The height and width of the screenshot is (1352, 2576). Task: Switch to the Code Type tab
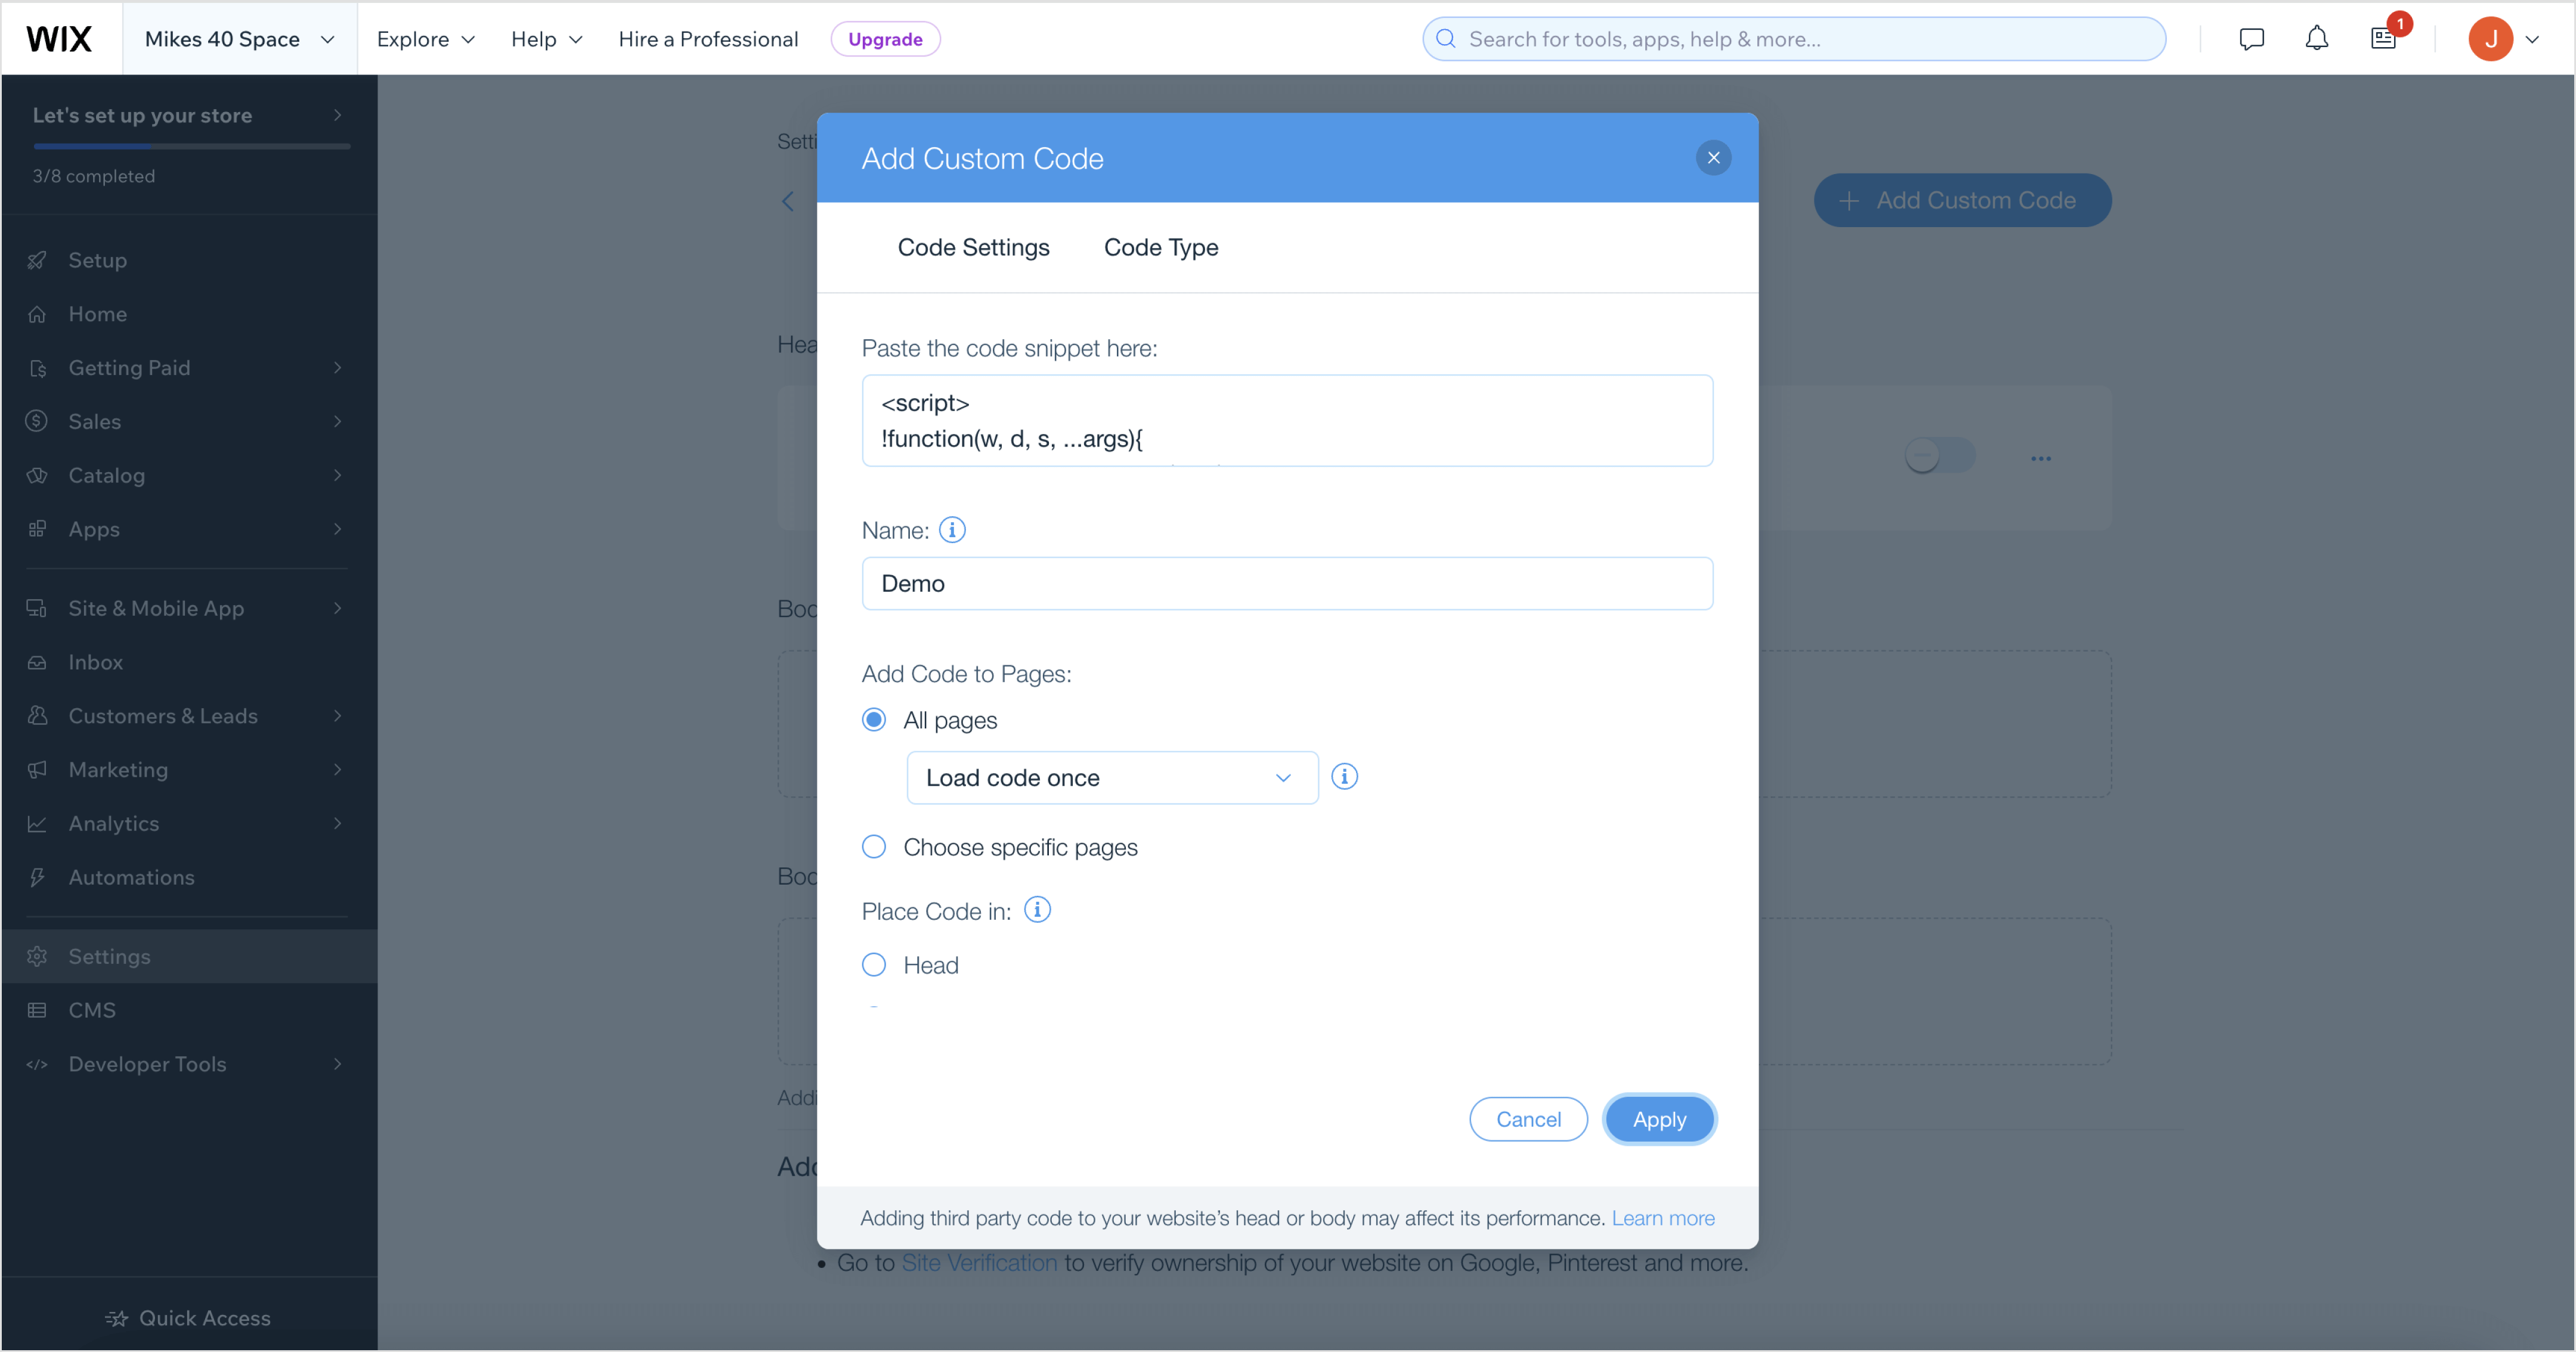click(x=1160, y=247)
